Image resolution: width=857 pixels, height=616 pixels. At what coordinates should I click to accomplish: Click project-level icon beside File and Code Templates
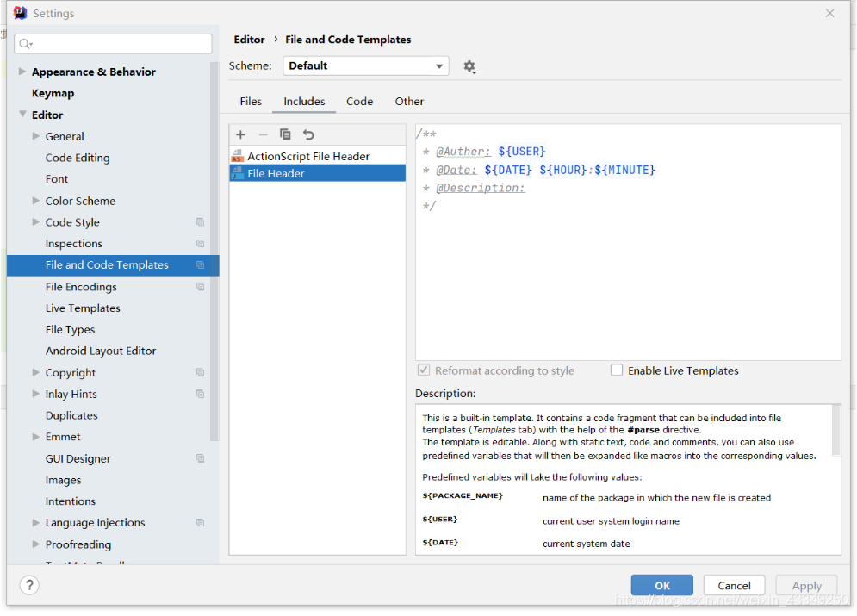click(200, 265)
